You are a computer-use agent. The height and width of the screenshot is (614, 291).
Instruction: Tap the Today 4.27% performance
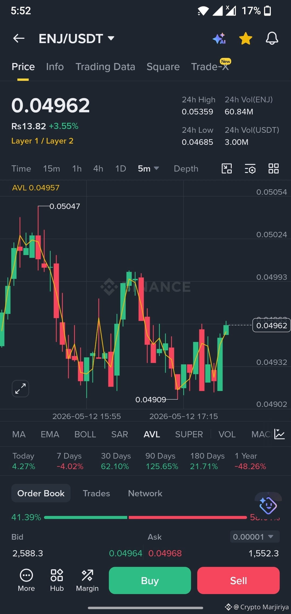click(x=24, y=461)
